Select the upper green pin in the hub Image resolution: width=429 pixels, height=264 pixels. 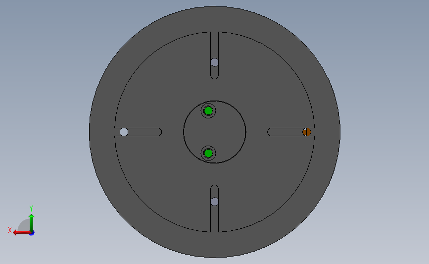point(208,111)
